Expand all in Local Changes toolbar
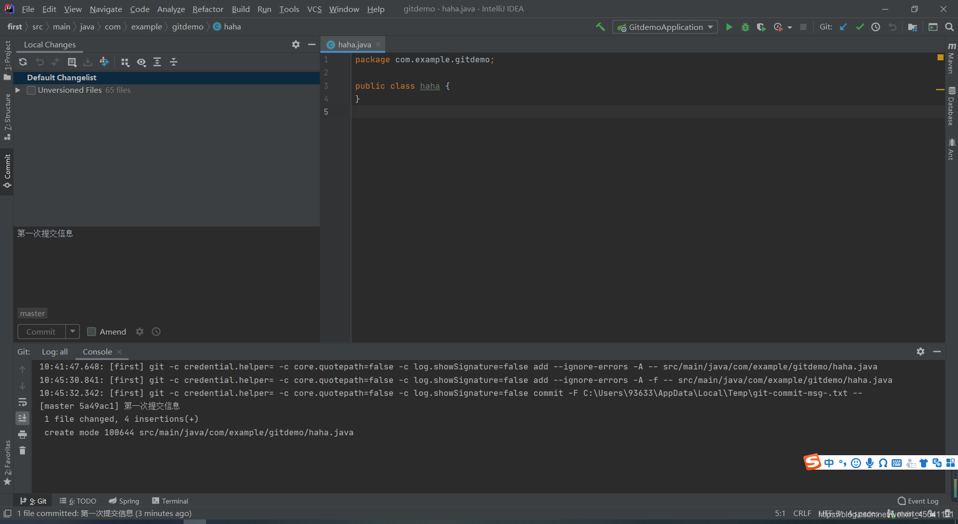 pos(157,62)
